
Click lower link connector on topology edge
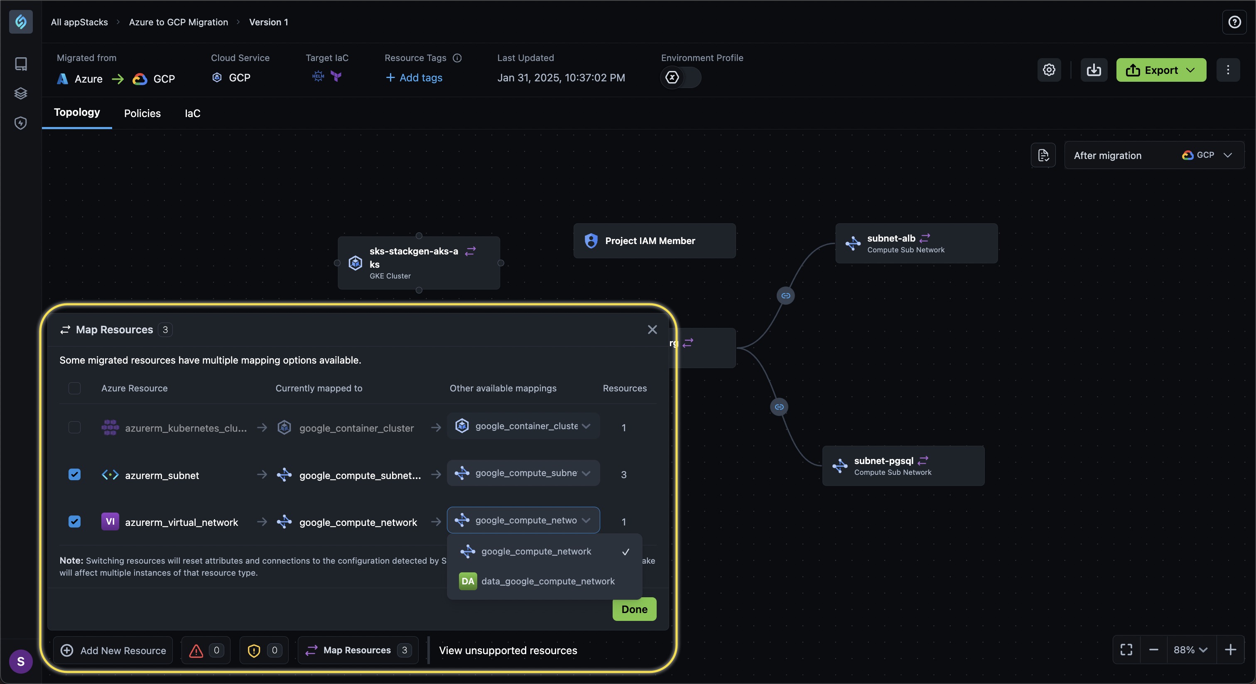779,407
